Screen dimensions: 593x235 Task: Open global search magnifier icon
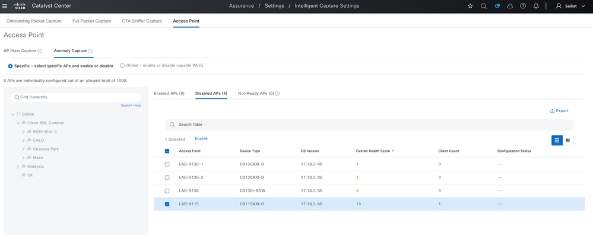[x=483, y=6]
